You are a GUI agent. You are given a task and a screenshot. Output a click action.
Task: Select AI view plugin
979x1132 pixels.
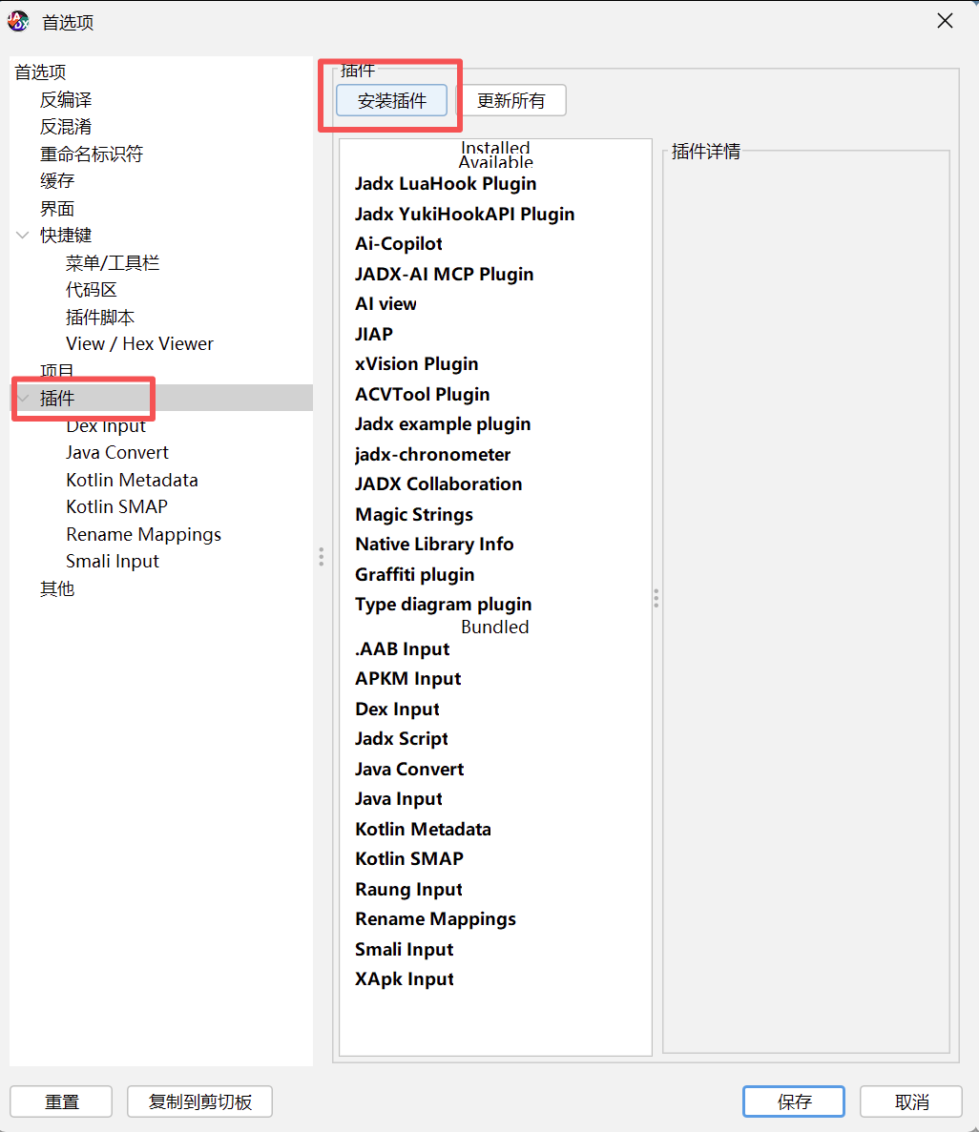[x=385, y=304]
